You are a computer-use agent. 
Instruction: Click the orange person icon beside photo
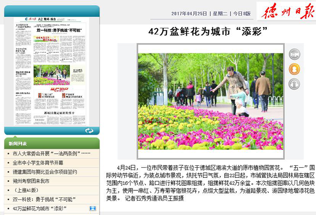point(294,69)
